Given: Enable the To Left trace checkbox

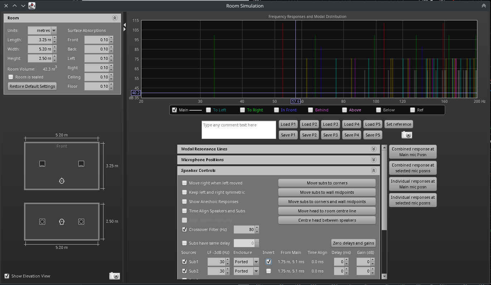Looking at the screenshot, I should pos(208,110).
